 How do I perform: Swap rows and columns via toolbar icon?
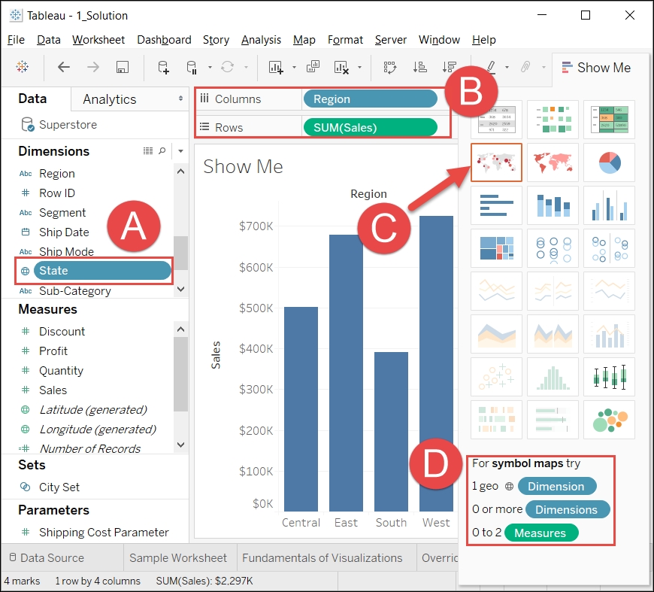tap(390, 67)
